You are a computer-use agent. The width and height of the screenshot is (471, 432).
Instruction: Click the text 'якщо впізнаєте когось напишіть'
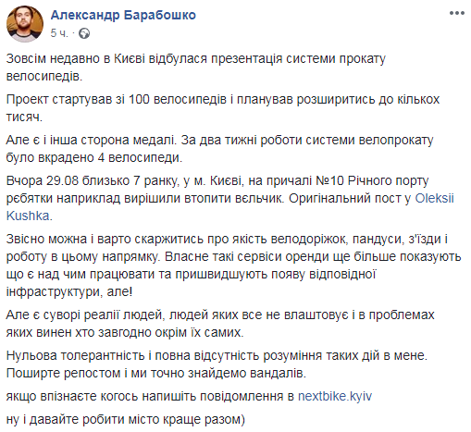150,396
